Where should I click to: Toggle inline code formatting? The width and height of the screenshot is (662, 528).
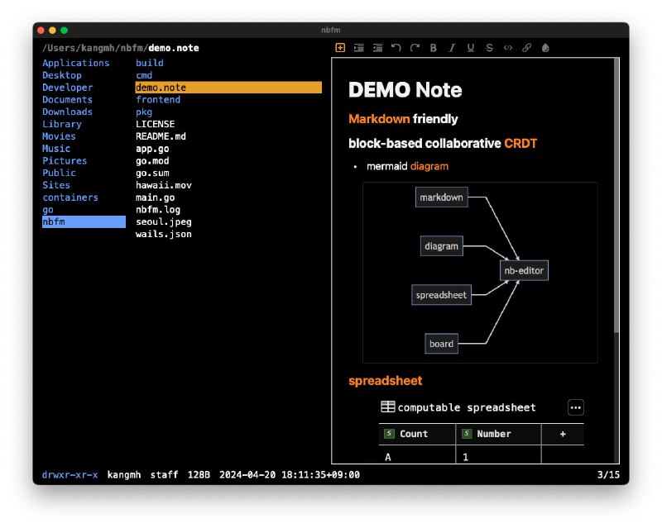(508, 48)
